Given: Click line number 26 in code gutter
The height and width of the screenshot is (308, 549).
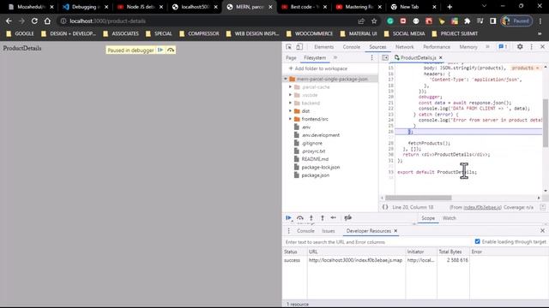Looking at the screenshot, I should click(391, 132).
